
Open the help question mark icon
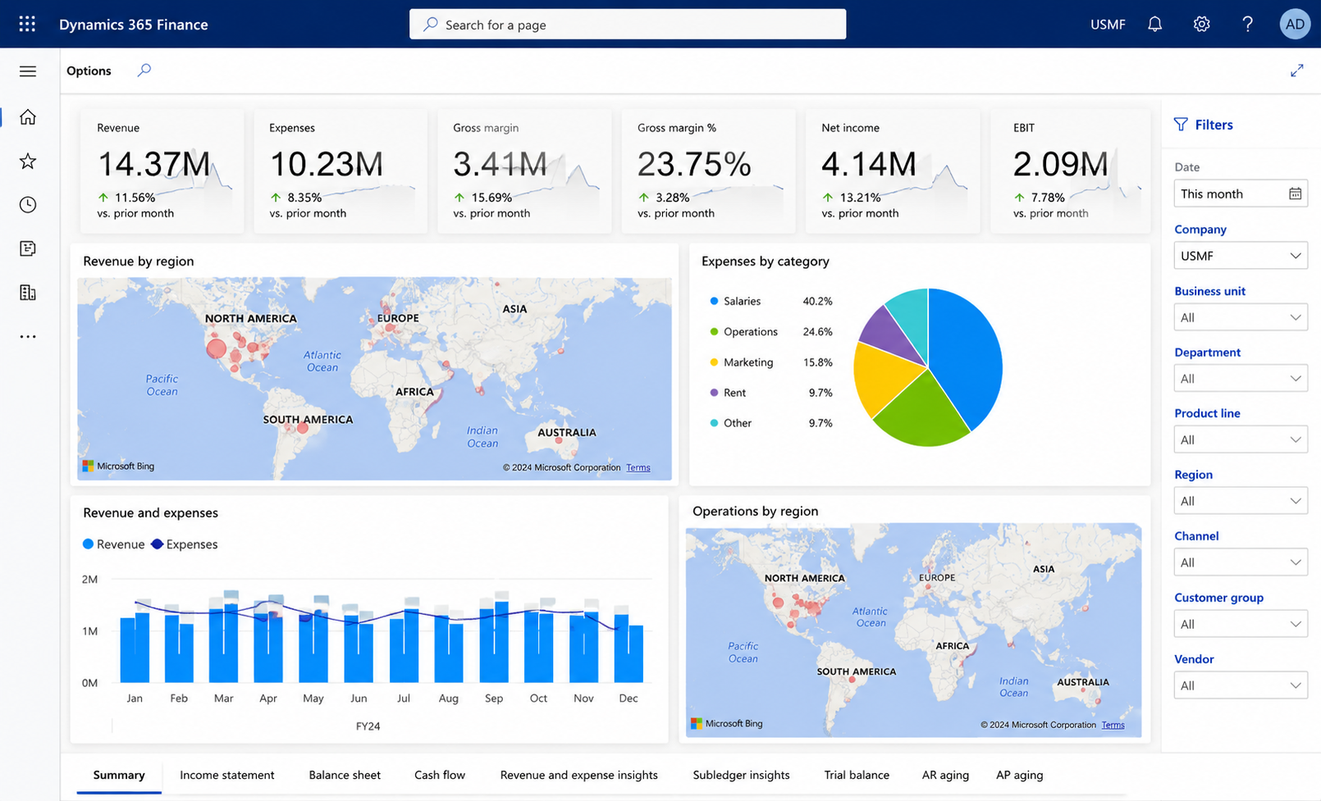(1247, 24)
